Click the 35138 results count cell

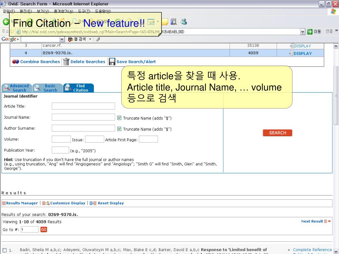(x=253, y=45)
